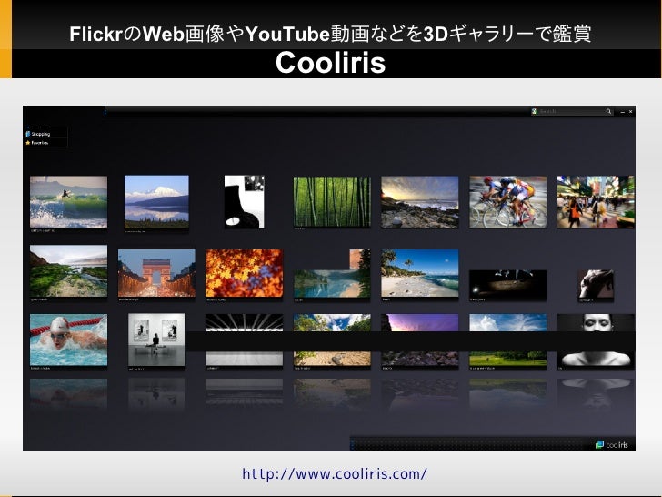Open the dark night scene thumbnail

pyautogui.click(x=508, y=284)
